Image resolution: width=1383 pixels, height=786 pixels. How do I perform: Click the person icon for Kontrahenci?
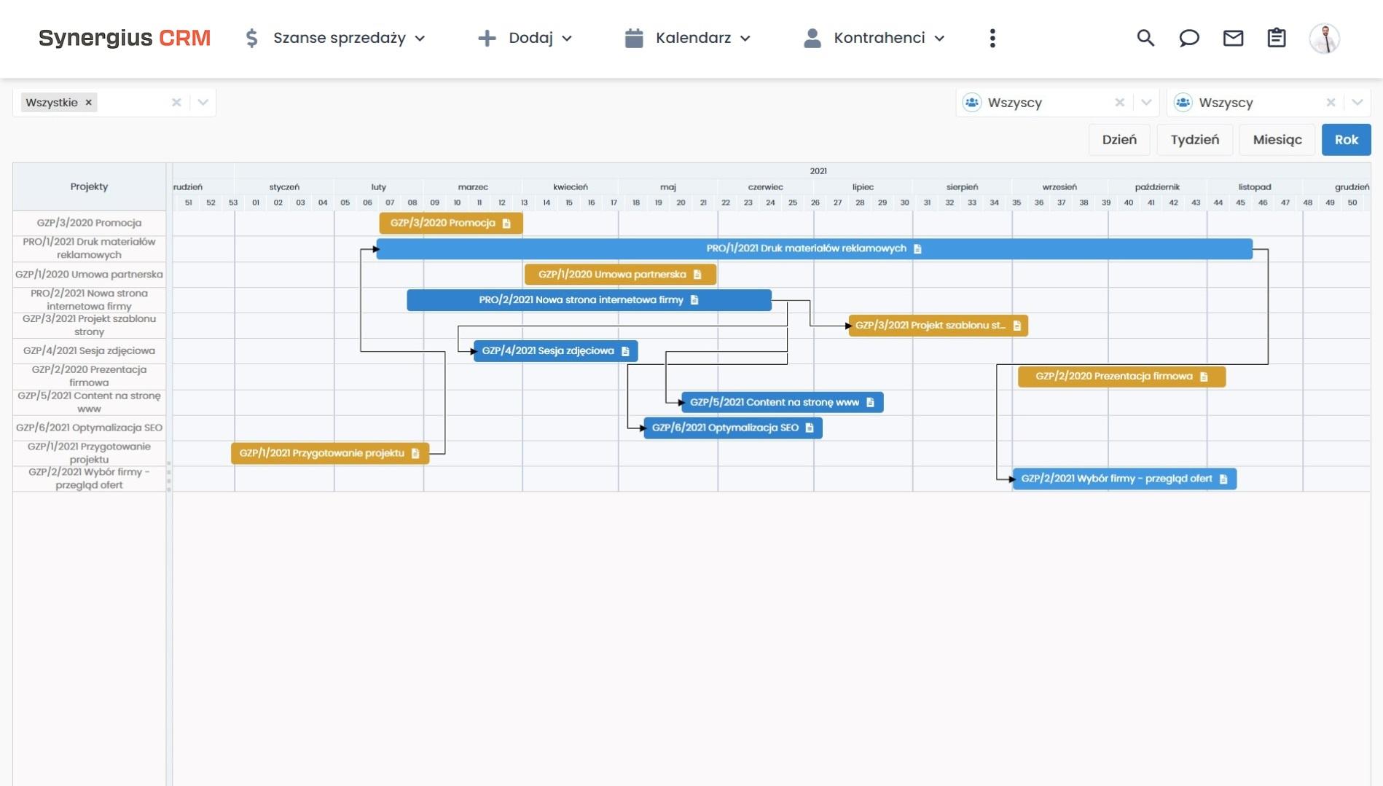(811, 37)
